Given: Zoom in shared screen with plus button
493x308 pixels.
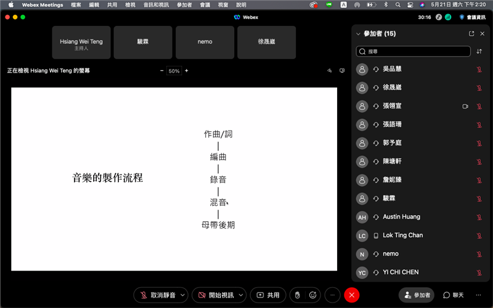Looking at the screenshot, I should point(187,71).
